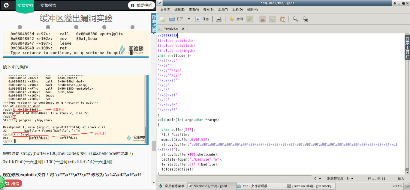Click the tray icon beside the clock
This screenshot has width=410, height=190.
point(406,186)
